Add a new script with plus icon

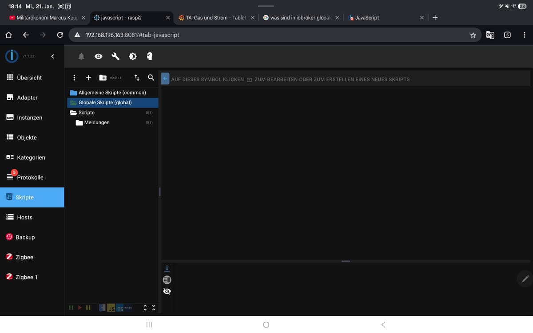pos(88,78)
